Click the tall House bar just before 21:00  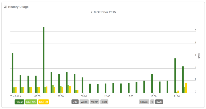click(175, 75)
